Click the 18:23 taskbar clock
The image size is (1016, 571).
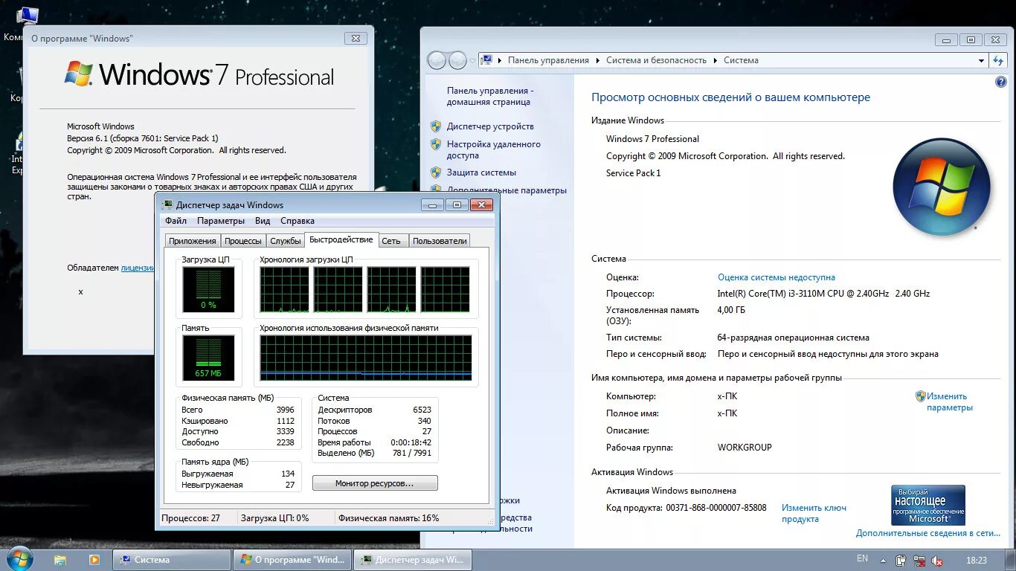[976, 561]
